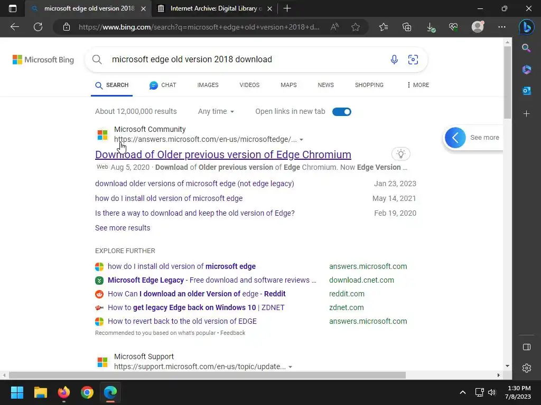Switch to the IMAGES tab
The width and height of the screenshot is (541, 405).
208,85
